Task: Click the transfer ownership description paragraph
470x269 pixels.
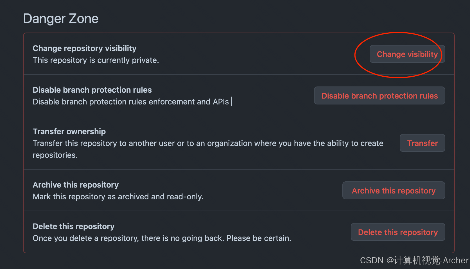Action: [208, 149]
